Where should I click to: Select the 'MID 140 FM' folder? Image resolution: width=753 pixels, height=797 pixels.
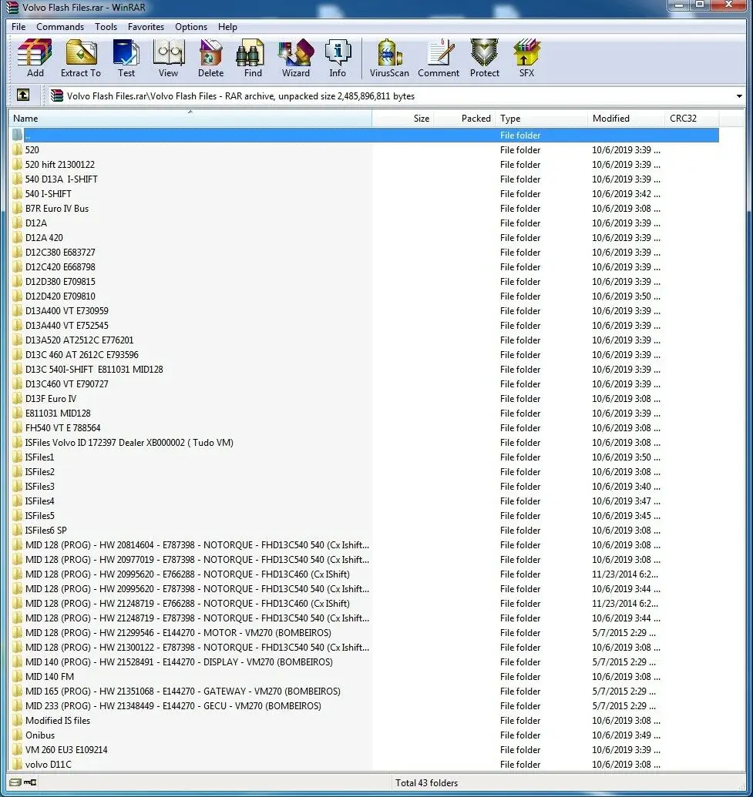click(365, 677)
